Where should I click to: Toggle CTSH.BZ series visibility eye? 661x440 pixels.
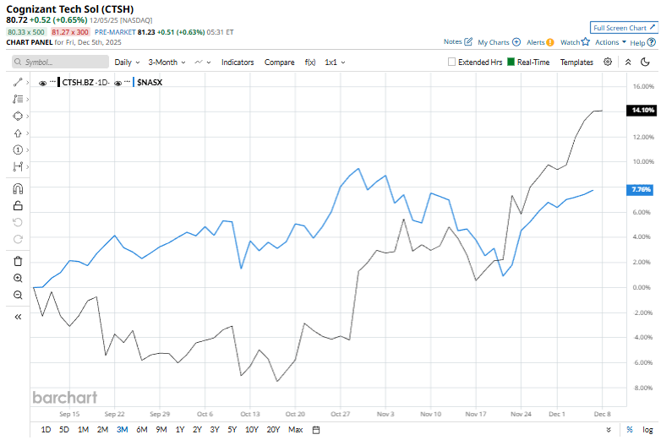click(x=42, y=83)
